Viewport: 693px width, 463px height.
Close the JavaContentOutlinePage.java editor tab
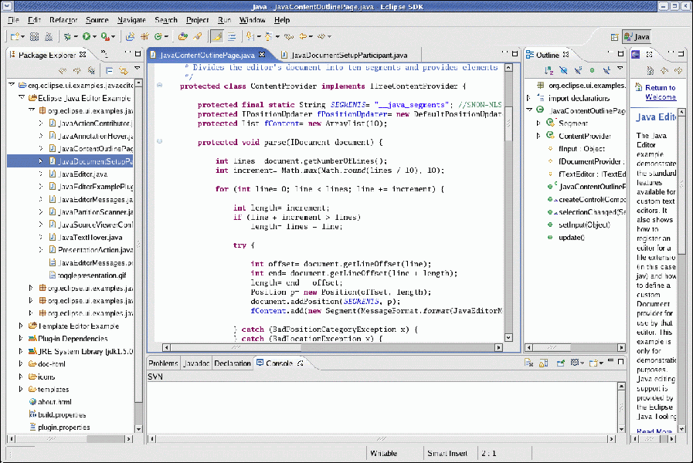(262, 55)
